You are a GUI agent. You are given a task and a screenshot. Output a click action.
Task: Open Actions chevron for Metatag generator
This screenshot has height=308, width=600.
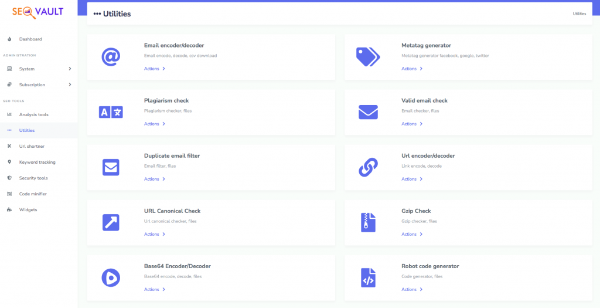[421, 69]
